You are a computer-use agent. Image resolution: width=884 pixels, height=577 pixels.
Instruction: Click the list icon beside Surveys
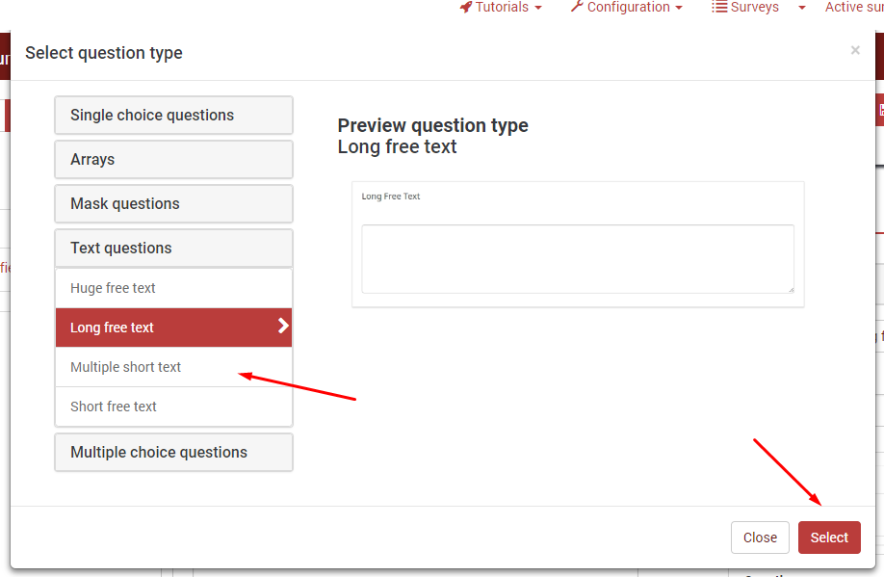tap(719, 7)
